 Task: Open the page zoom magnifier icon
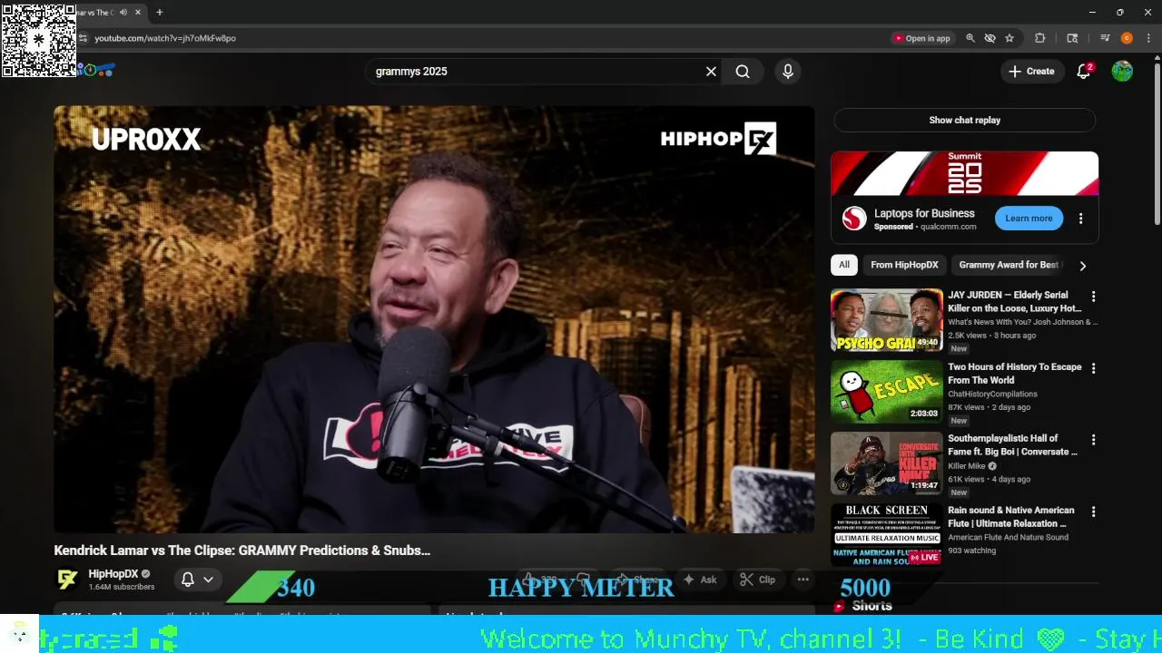[970, 38]
